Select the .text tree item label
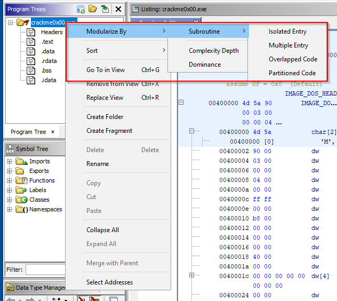The height and width of the screenshot is (301, 337). [47, 42]
